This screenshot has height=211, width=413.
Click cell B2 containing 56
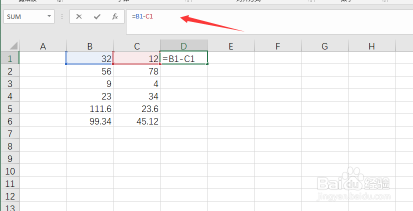click(x=90, y=70)
